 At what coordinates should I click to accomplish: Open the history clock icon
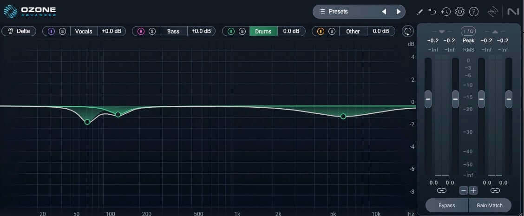446,12
